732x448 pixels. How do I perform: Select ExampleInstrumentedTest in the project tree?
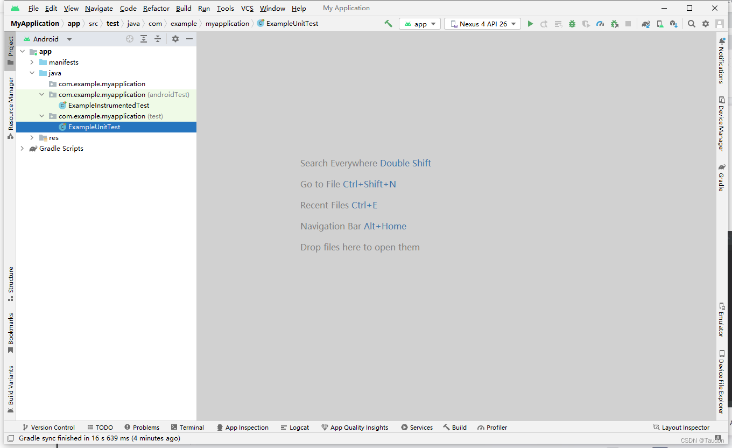pyautogui.click(x=108, y=106)
